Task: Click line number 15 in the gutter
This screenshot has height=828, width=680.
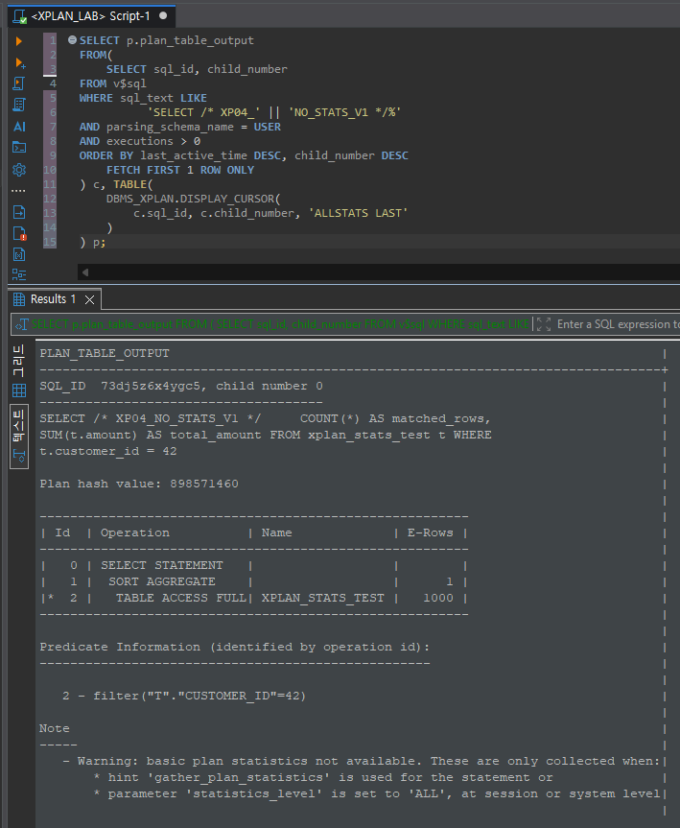Action: [x=50, y=242]
